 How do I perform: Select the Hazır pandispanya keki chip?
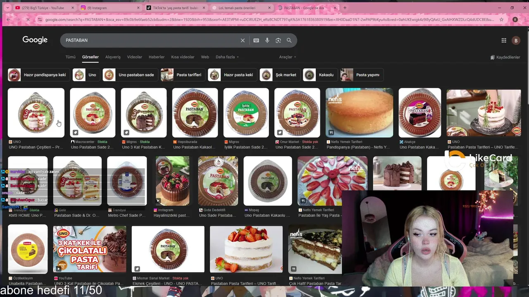39,75
